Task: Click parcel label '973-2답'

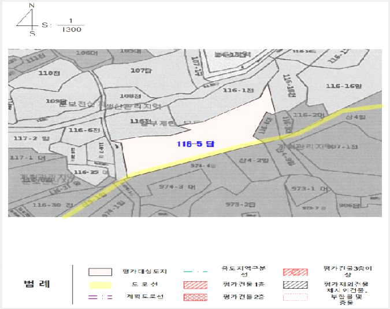Action: (240, 205)
